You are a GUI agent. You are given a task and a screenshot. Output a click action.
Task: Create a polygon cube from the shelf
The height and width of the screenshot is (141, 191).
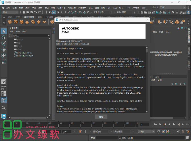[x=15, y=22]
